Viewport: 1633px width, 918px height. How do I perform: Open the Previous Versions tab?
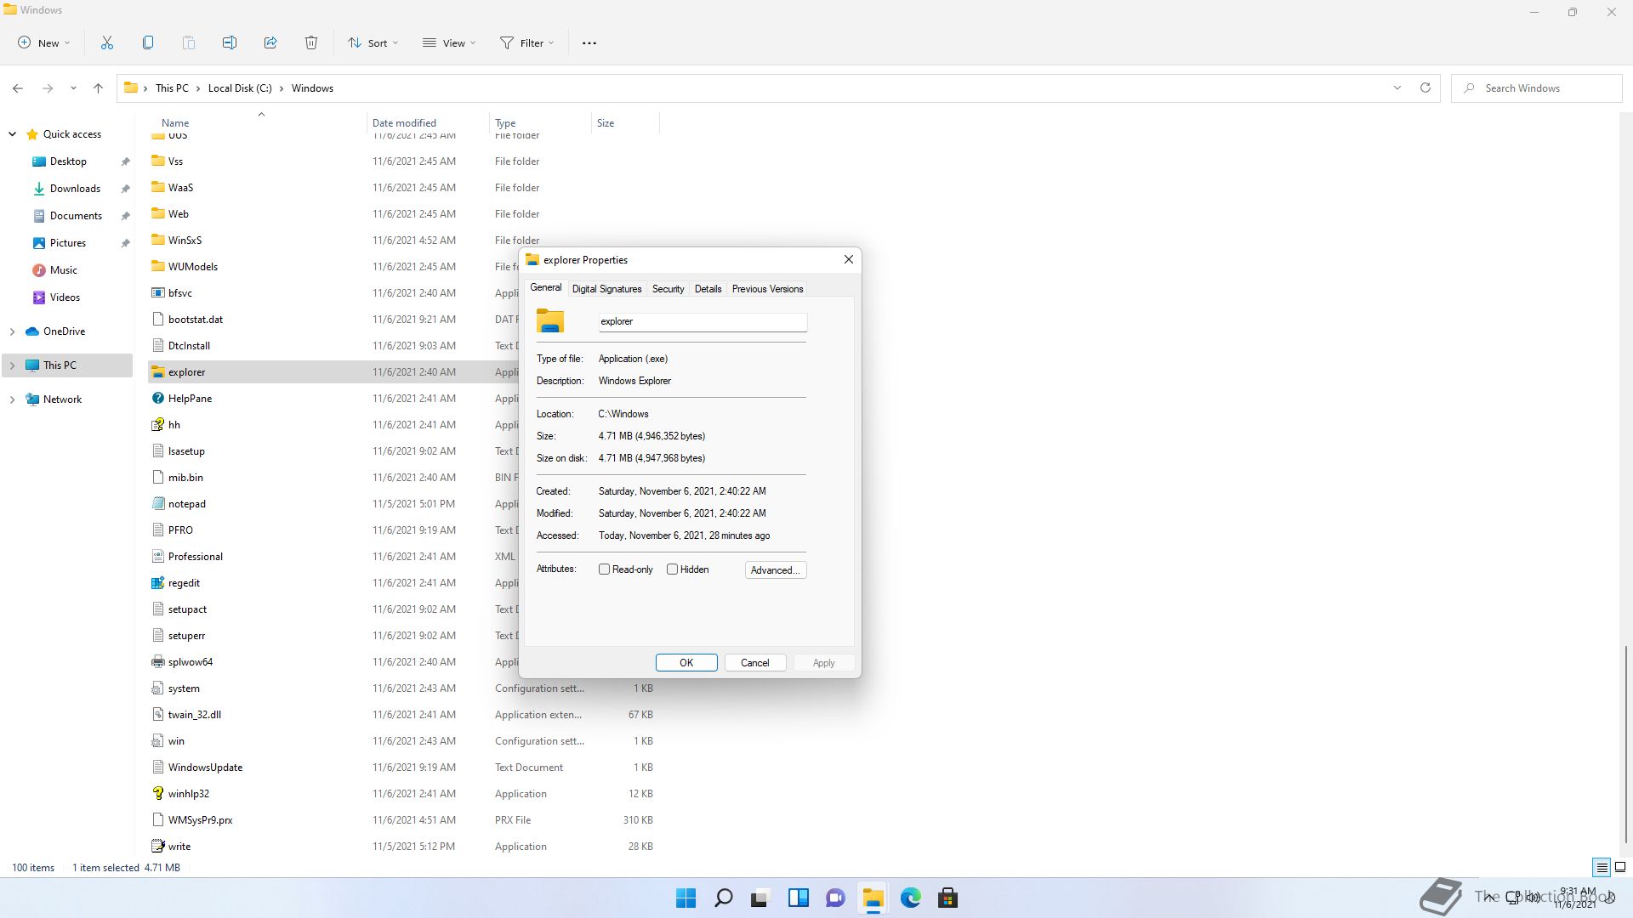[767, 289]
